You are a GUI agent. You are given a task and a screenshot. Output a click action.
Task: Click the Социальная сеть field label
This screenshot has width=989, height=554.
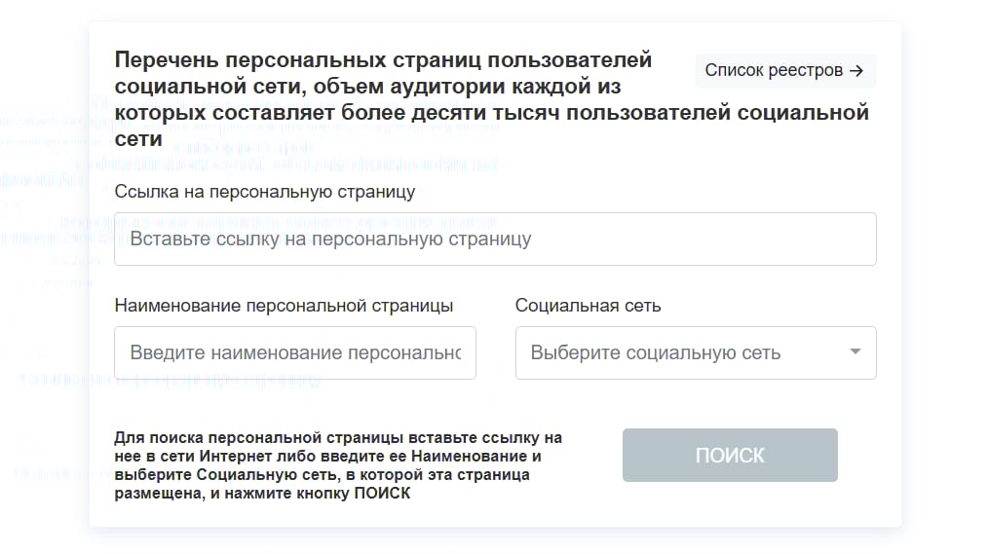588,306
